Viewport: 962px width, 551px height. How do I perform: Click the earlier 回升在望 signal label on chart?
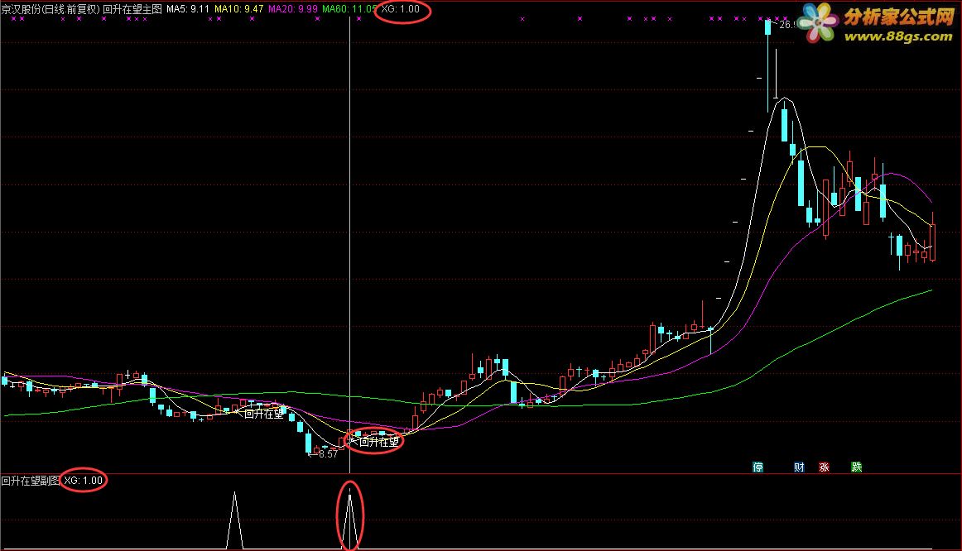(x=264, y=414)
